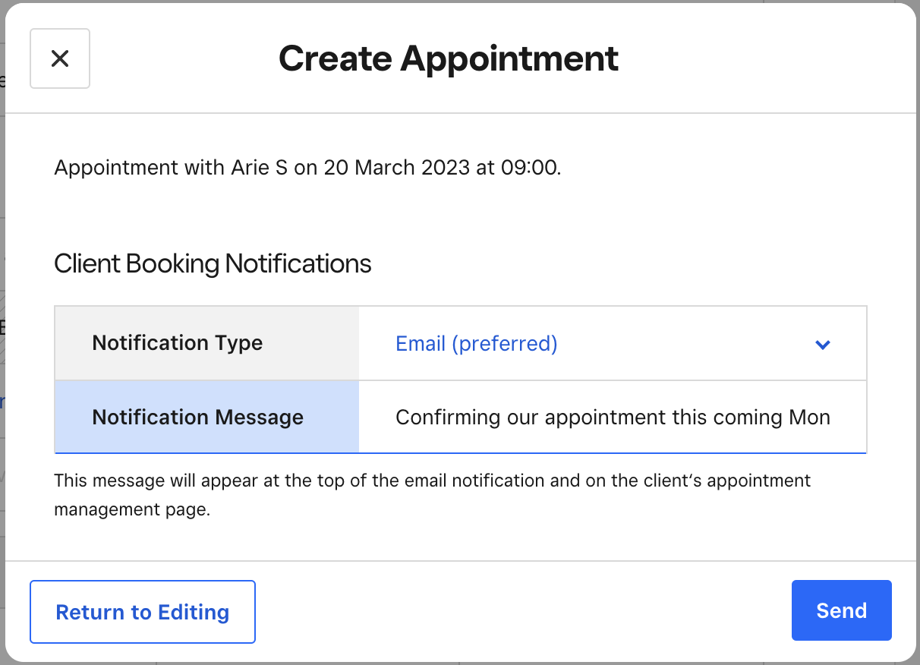Click the word 'preferred' in Notification Type

point(504,344)
